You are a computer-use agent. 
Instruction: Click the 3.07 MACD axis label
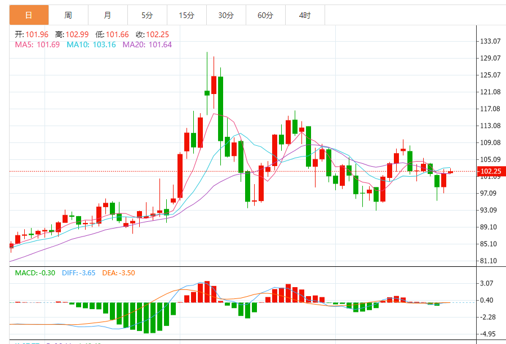[487, 283]
